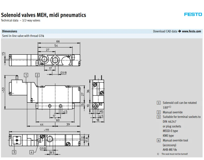
Task: Click the 'Manual override tool' legend text
Action: [175, 140]
